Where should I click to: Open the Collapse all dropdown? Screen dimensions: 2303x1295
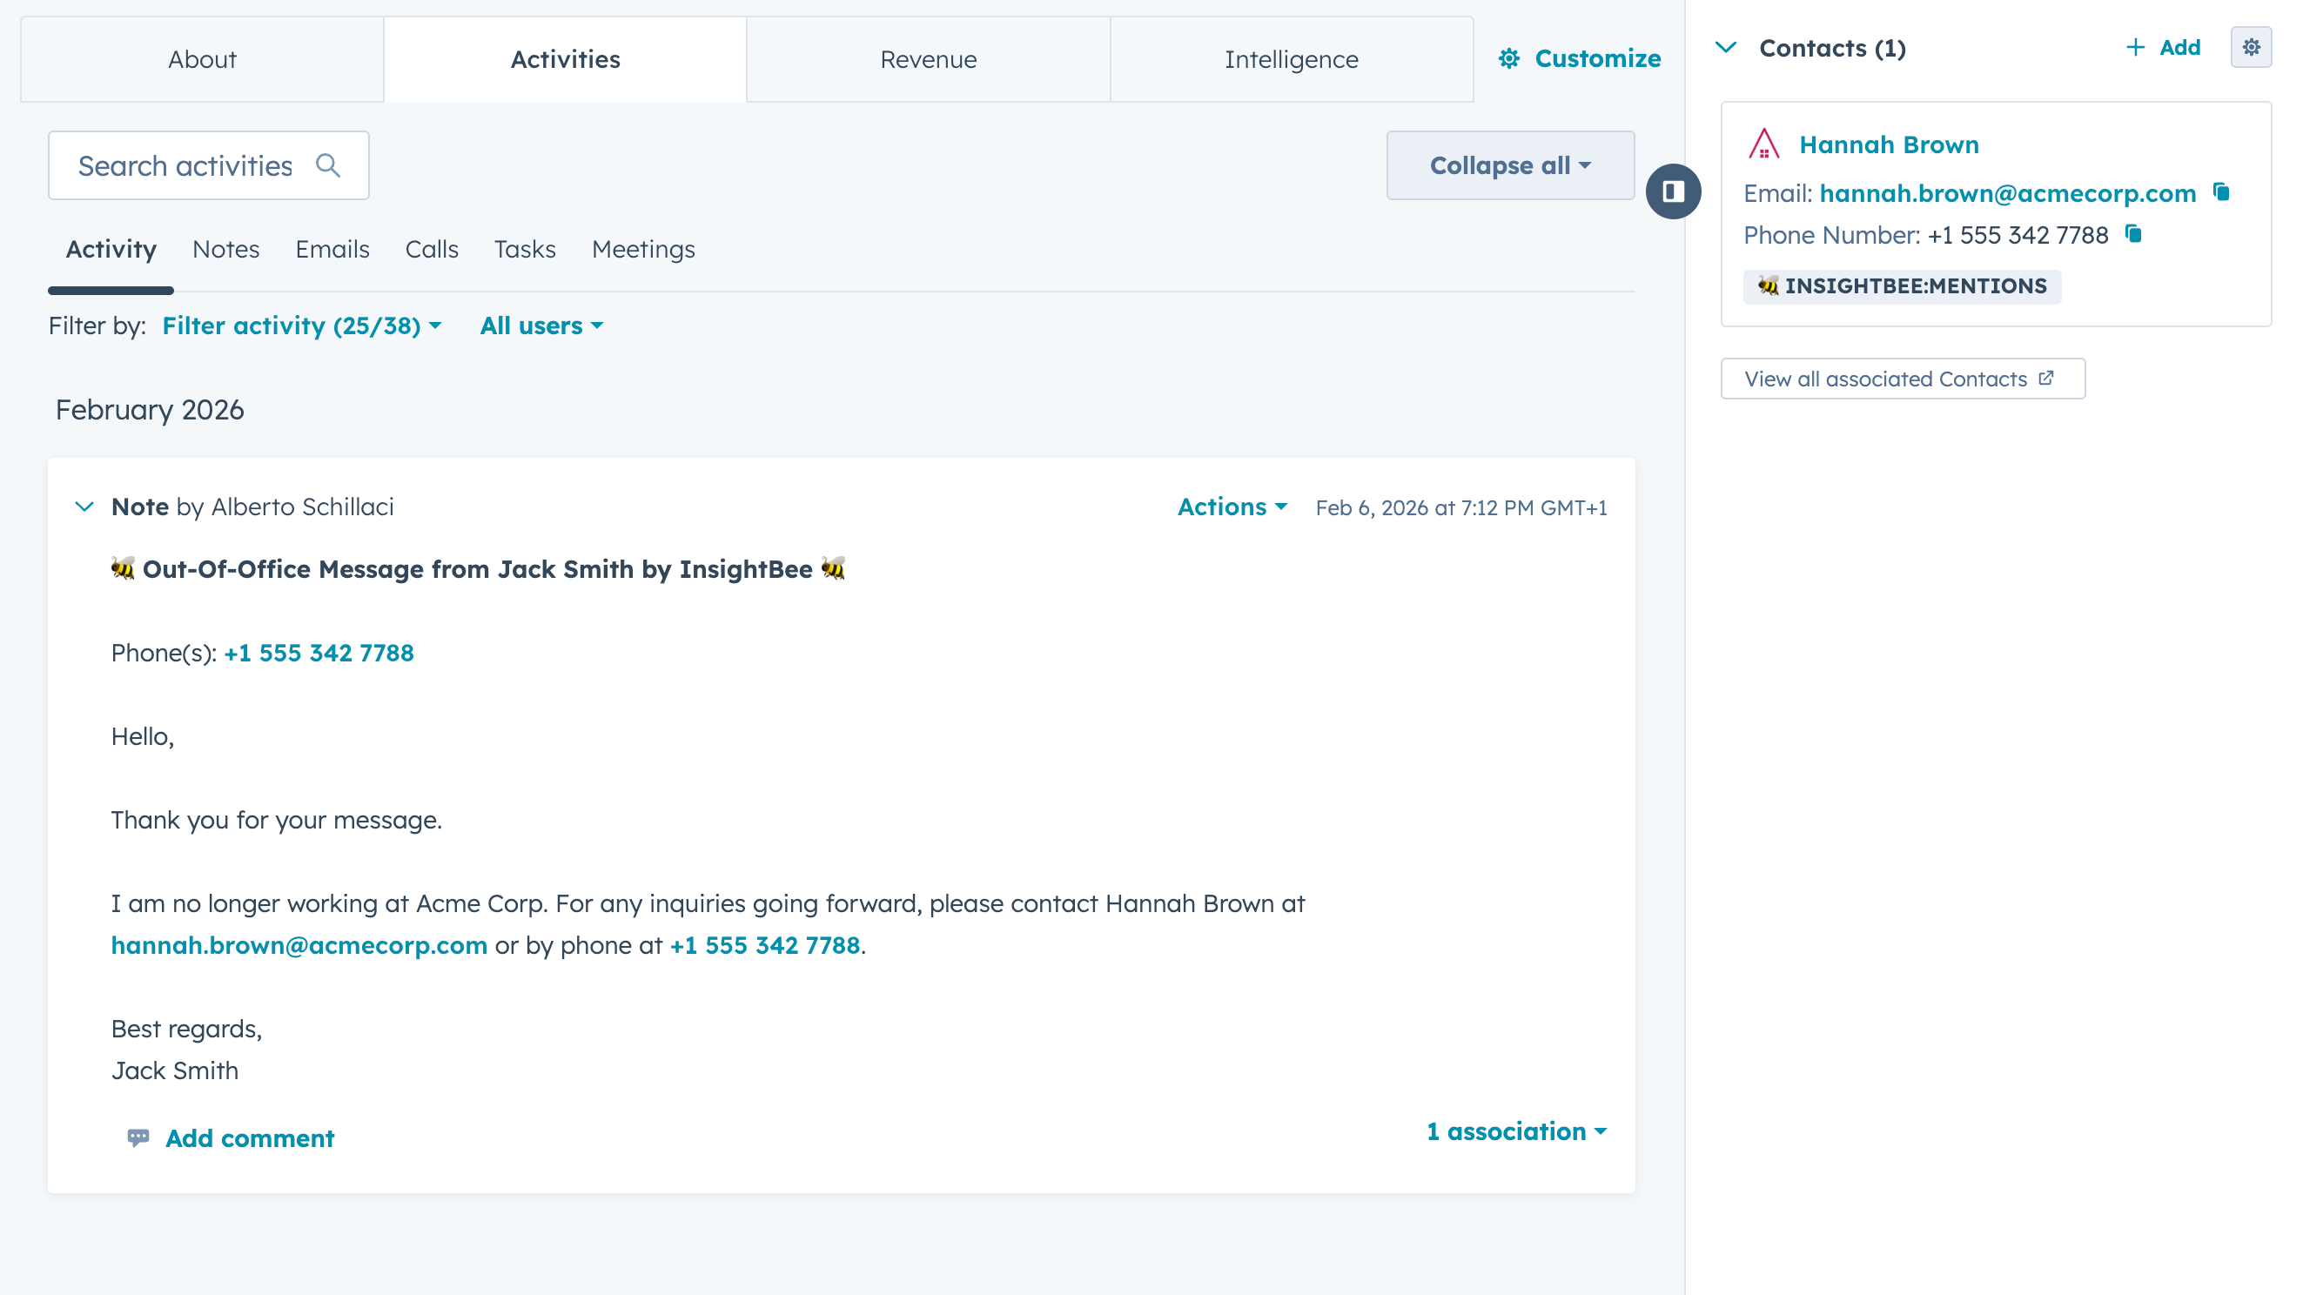click(x=1510, y=165)
